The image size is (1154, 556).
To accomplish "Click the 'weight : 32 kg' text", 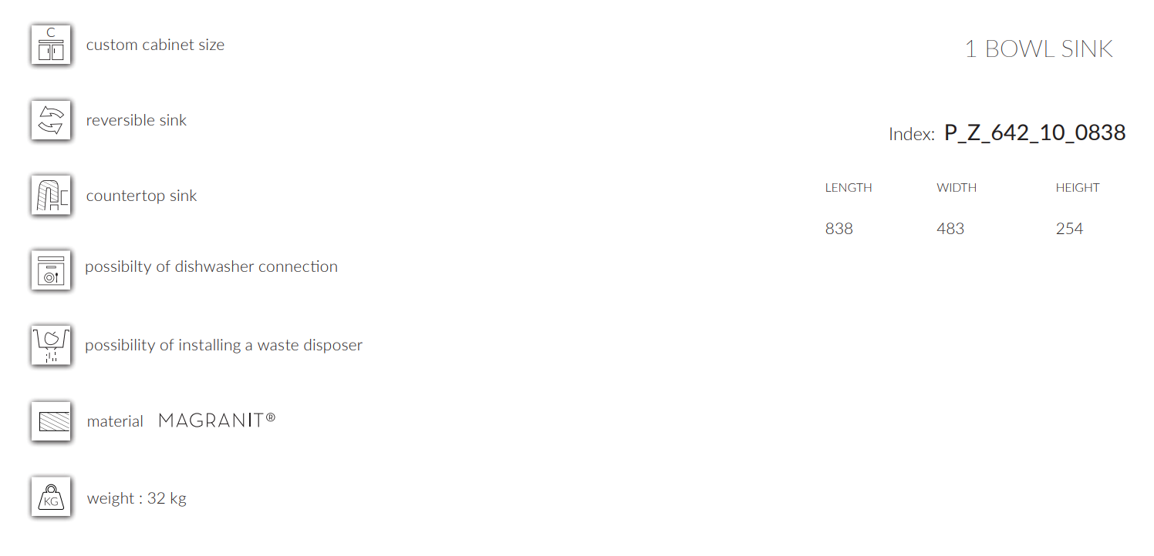I will 137,498.
